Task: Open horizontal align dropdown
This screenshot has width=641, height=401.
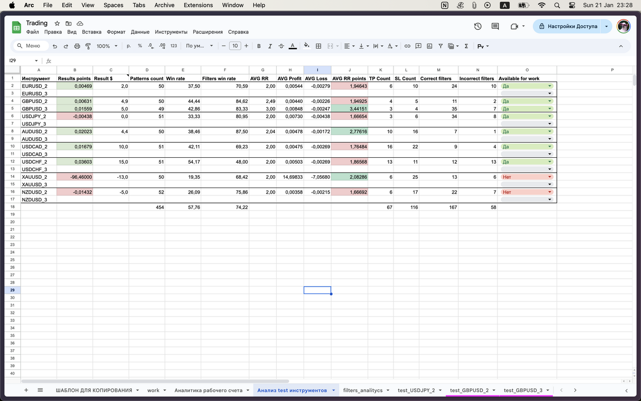Action: coord(349,46)
